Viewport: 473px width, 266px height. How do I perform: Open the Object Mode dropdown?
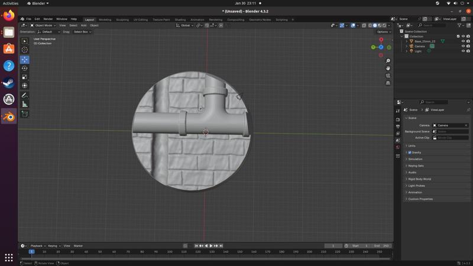[x=43, y=25]
